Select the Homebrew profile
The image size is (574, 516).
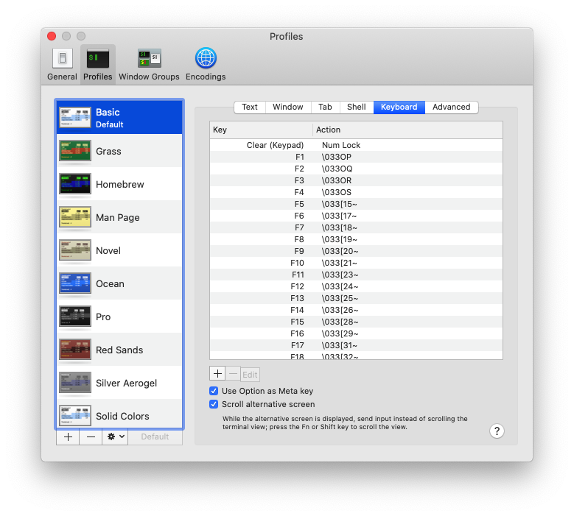pos(119,184)
